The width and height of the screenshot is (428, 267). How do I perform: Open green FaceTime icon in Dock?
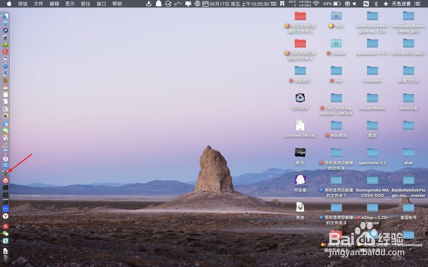6,130
